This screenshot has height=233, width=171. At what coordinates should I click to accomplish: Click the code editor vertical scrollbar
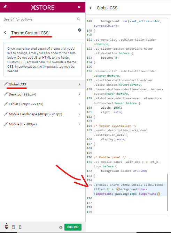[x=168, y=192]
